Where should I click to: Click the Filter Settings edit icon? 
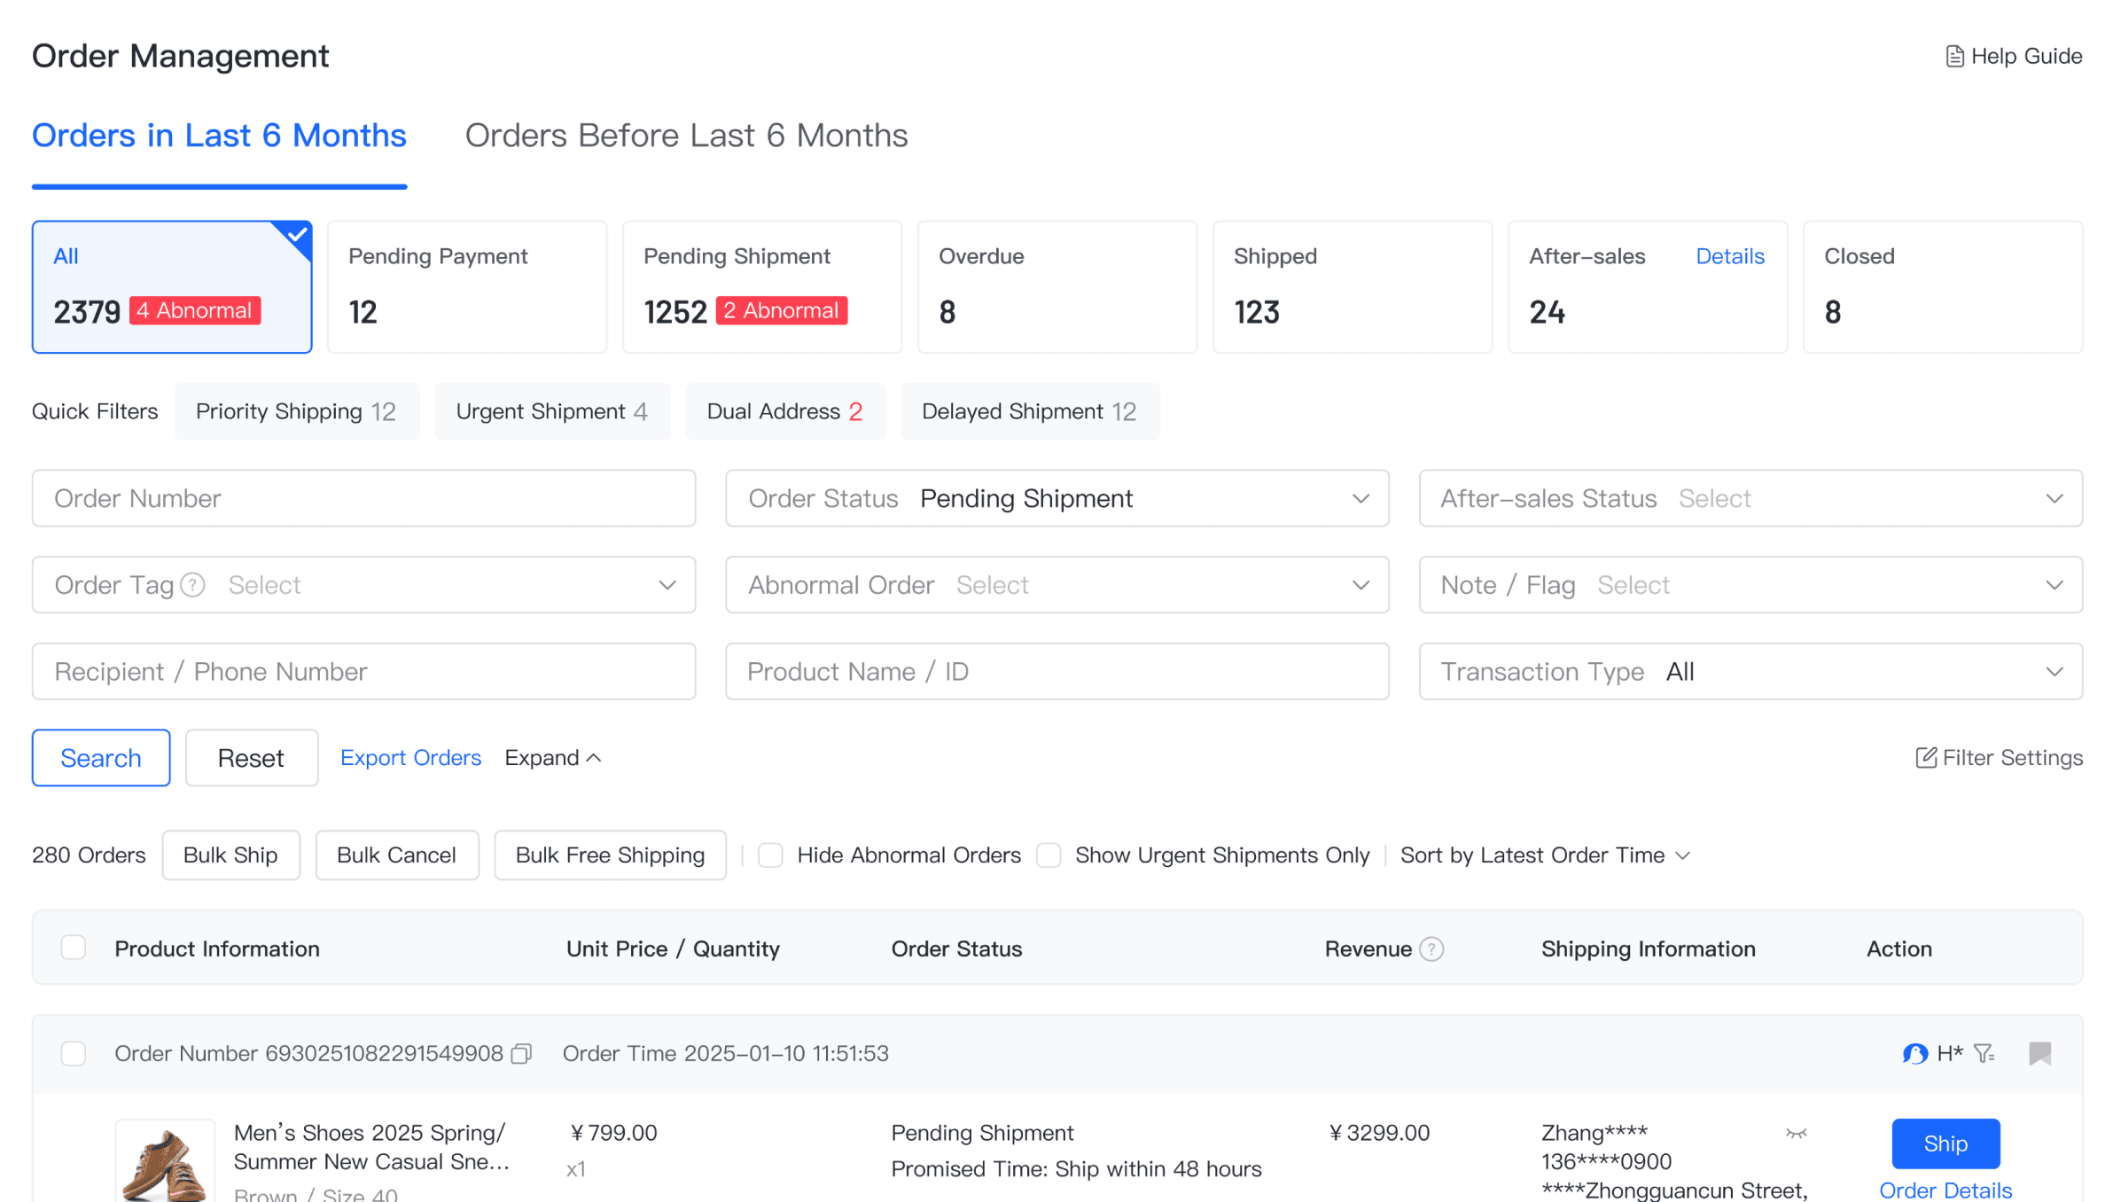point(1925,758)
